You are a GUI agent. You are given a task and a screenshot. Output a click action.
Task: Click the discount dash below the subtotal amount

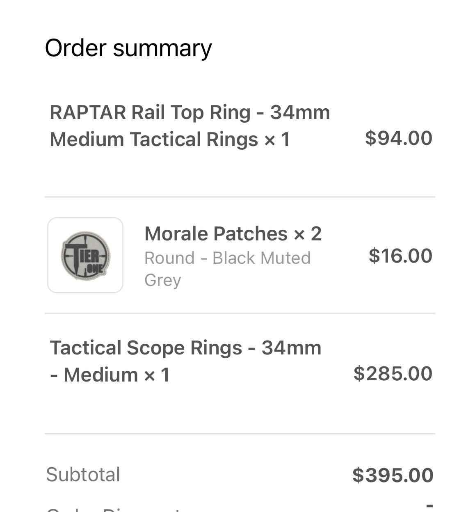tap(429, 505)
